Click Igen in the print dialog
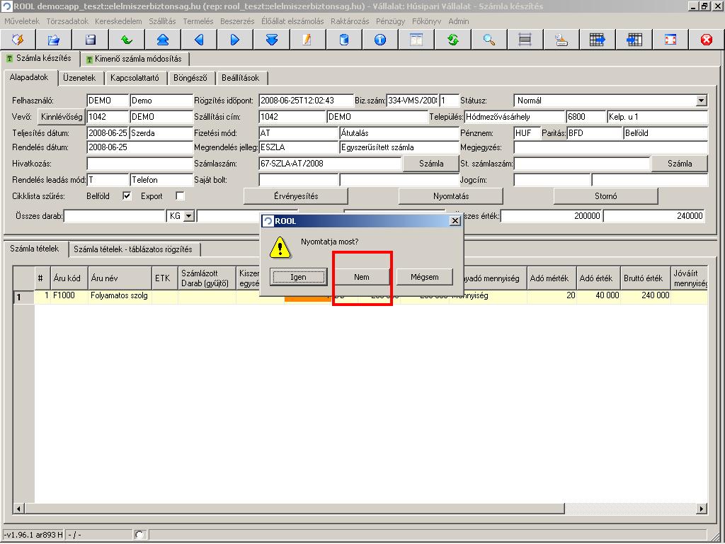The width and height of the screenshot is (725, 544). [x=298, y=277]
